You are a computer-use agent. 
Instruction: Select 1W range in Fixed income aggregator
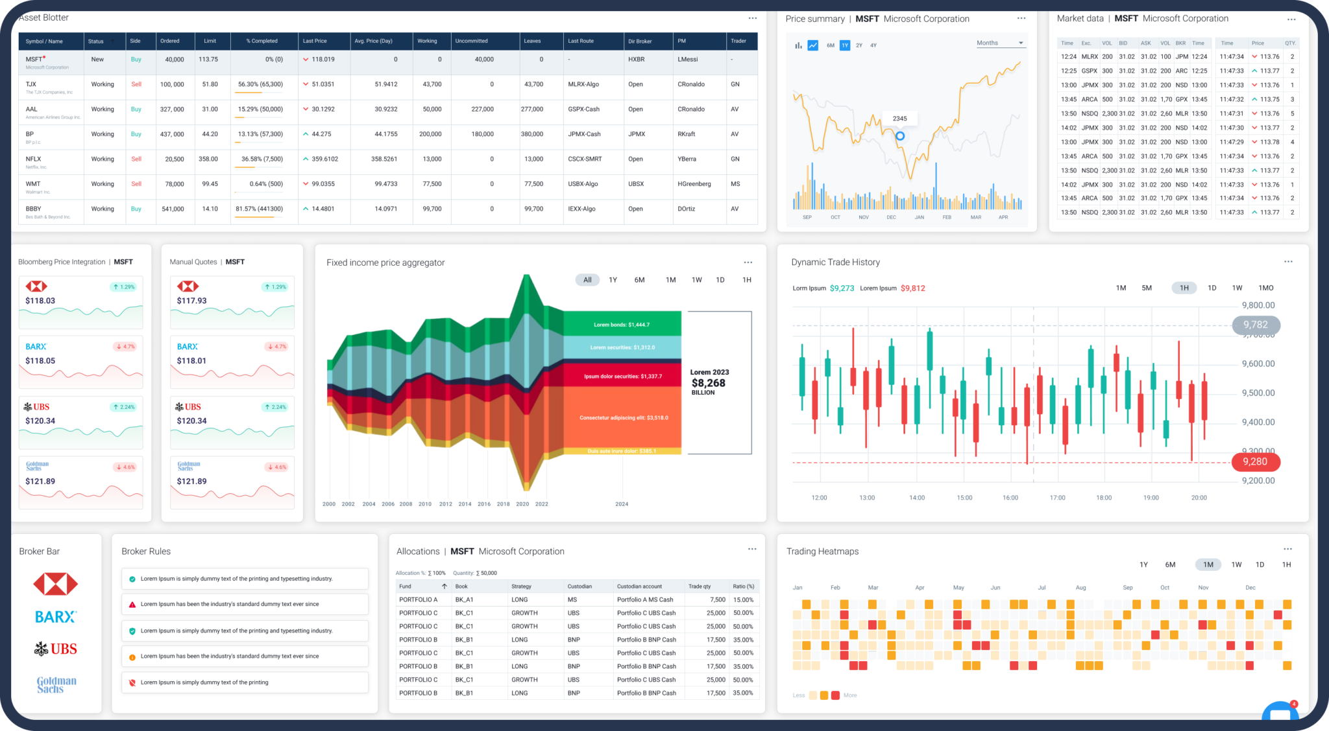pyautogui.click(x=697, y=280)
